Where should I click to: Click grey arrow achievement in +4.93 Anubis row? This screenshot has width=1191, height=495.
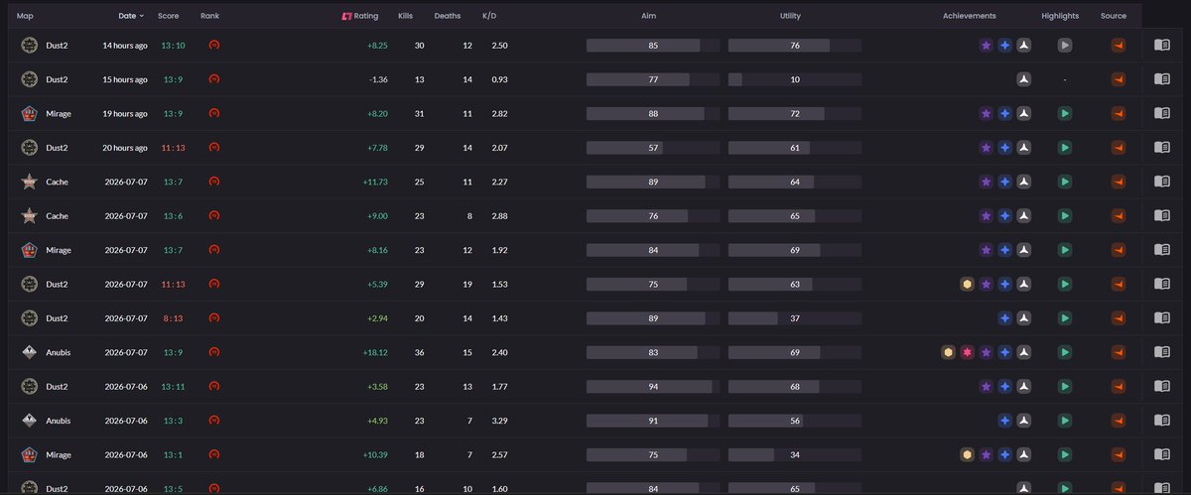point(1024,421)
